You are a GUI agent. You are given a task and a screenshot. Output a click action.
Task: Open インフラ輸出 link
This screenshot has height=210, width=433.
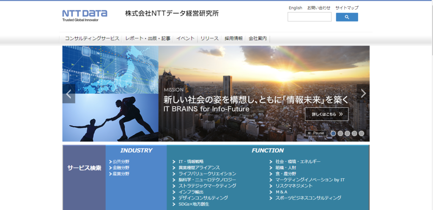coord(191,192)
